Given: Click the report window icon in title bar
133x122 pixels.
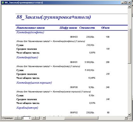Looking at the screenshot, I should tap(3, 2).
